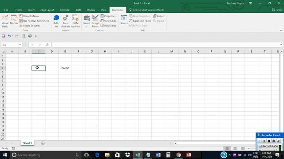284x159 pixels.
Task: Click Print Preview in quick access toolbar
Action: [x=24, y=36]
